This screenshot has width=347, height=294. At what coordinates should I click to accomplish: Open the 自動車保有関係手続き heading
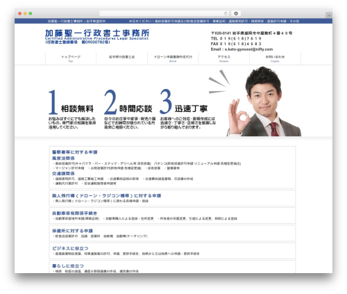pyautogui.click(x=74, y=213)
